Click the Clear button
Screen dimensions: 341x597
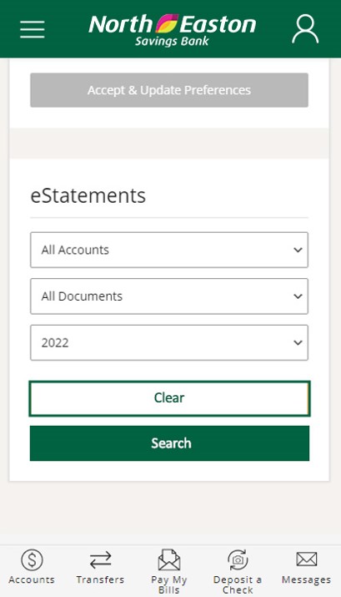tap(169, 398)
